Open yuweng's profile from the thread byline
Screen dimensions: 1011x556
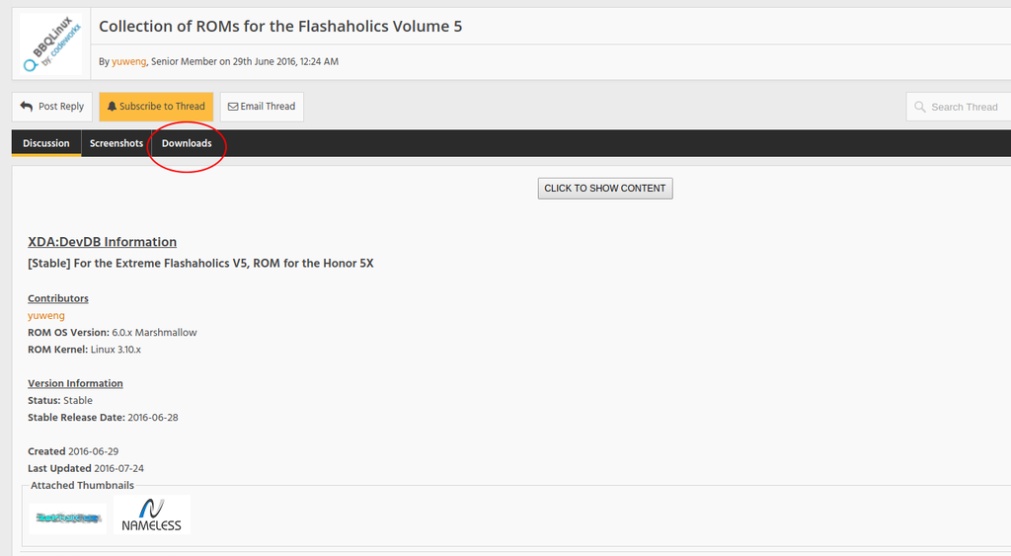(x=129, y=61)
